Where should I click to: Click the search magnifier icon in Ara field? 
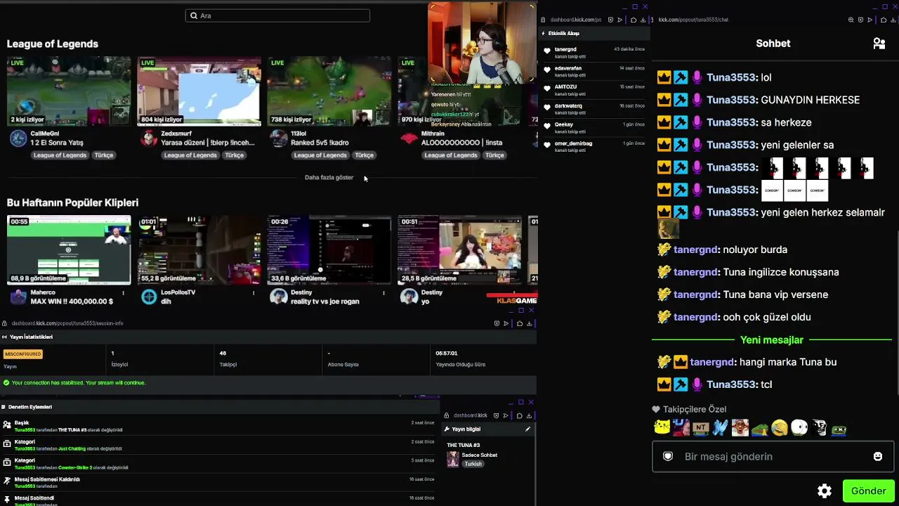(195, 15)
